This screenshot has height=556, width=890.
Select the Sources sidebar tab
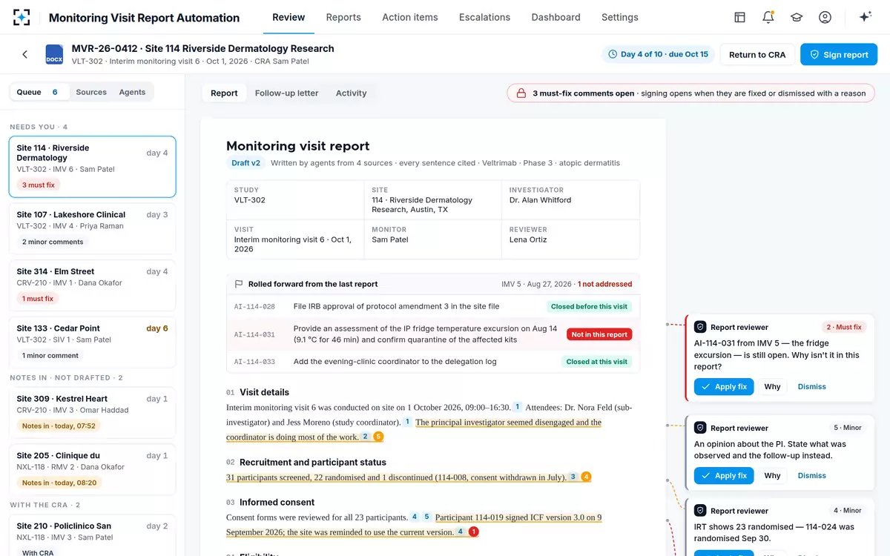[x=91, y=92]
